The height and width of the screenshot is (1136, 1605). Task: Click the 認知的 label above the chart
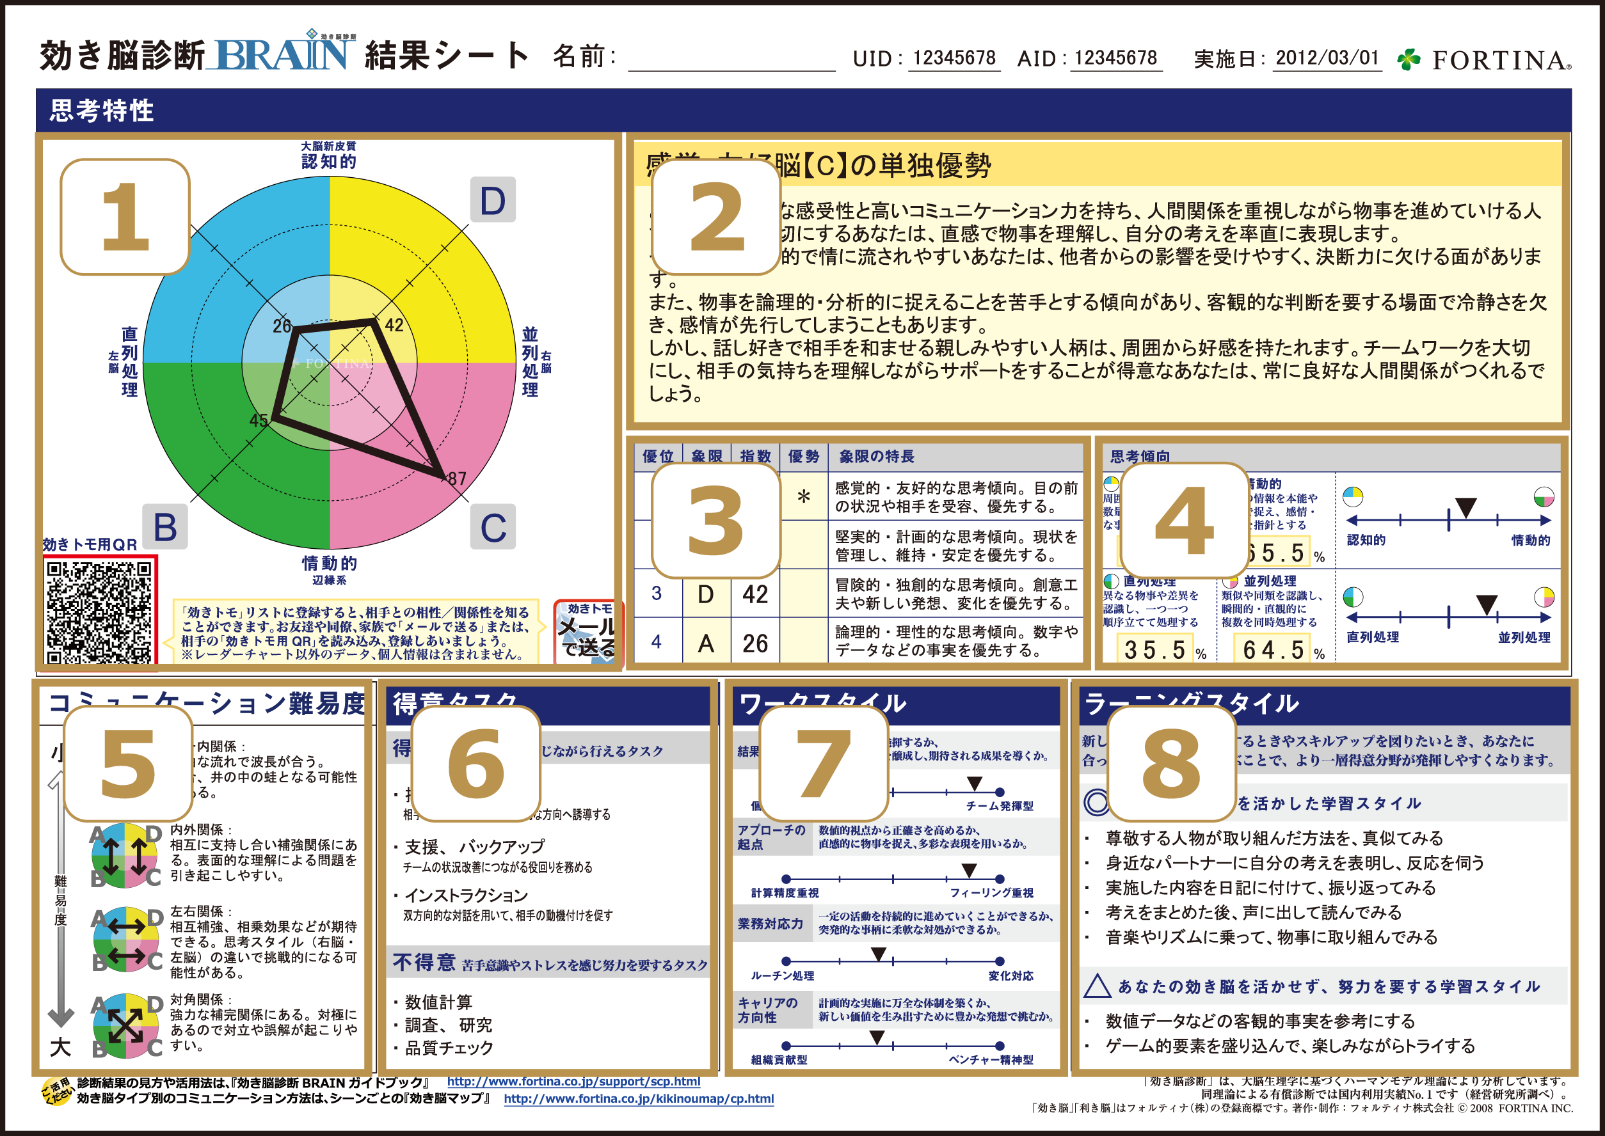[x=329, y=161]
